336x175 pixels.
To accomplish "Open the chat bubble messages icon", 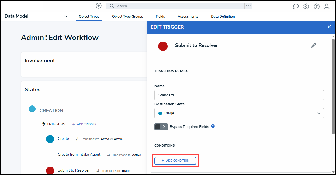I will 296,6.
